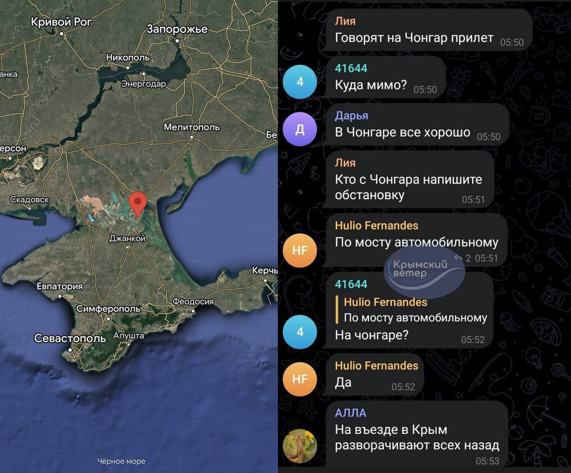571x473 pixels.
Task: Select the message 'В Чонгаре все хорошо'
Action: pyautogui.click(x=402, y=133)
